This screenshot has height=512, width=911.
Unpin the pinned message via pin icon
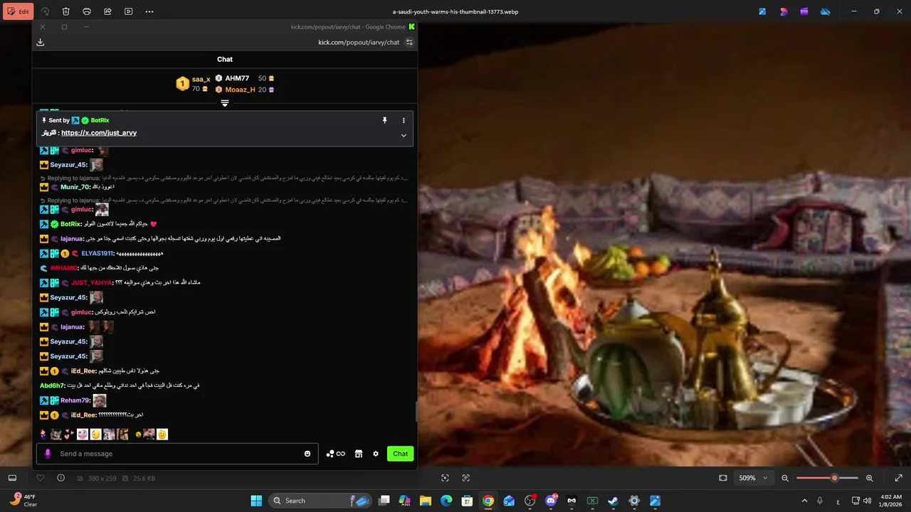tap(385, 120)
